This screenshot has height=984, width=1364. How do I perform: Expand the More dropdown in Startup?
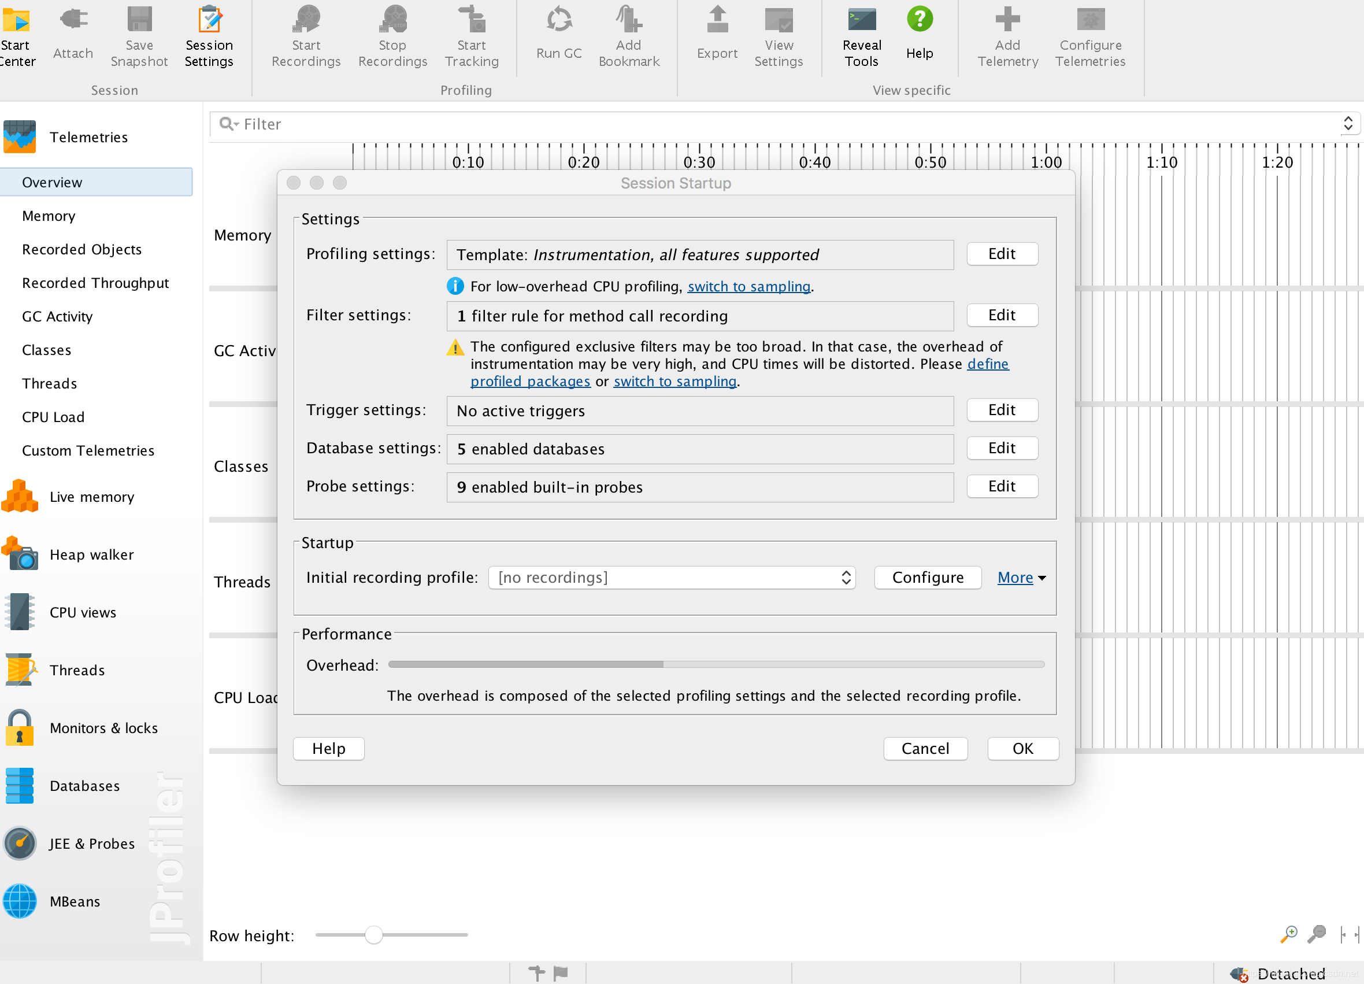pos(1021,578)
